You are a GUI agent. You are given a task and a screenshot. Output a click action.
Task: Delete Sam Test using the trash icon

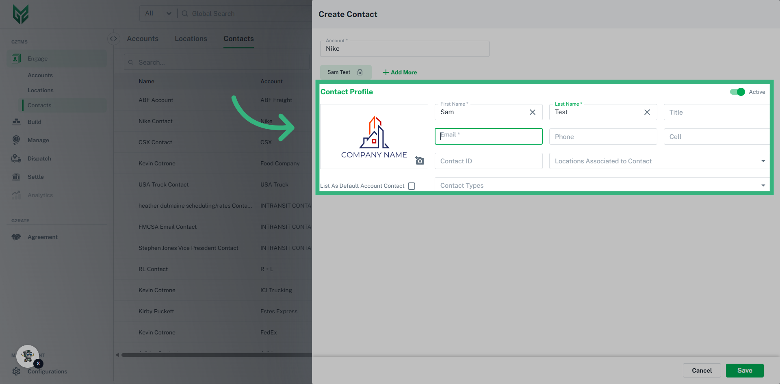click(360, 72)
